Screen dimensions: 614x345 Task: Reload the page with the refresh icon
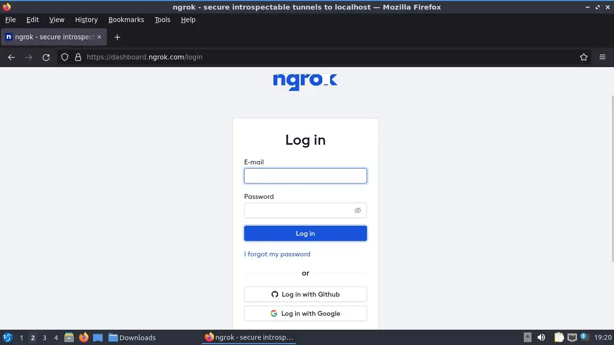pyautogui.click(x=46, y=57)
